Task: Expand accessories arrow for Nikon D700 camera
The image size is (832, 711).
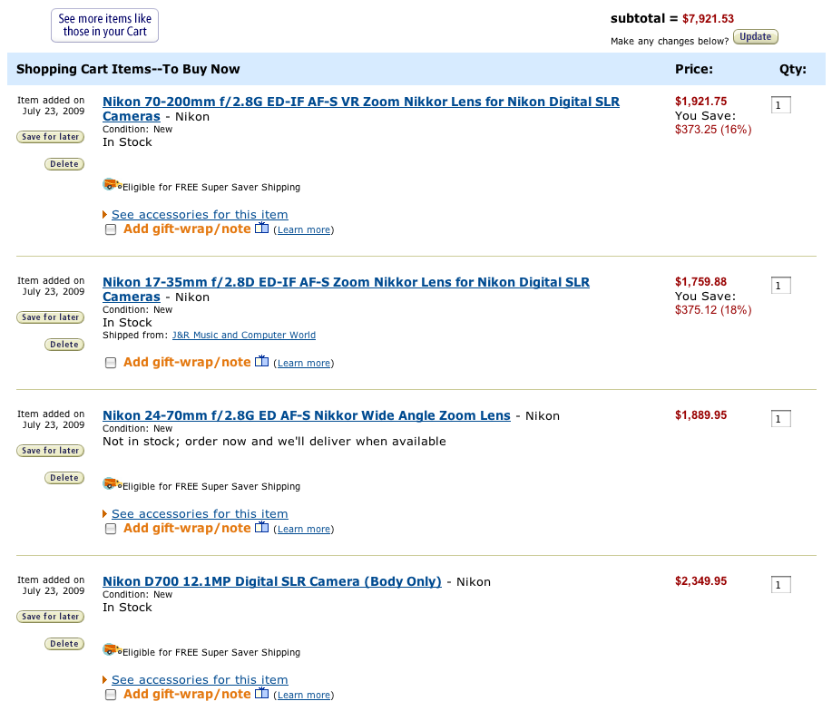Action: click(104, 680)
